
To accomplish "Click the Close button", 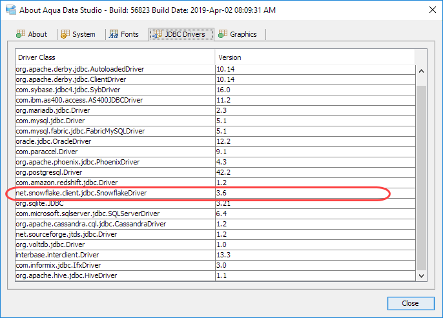I will click(411, 303).
